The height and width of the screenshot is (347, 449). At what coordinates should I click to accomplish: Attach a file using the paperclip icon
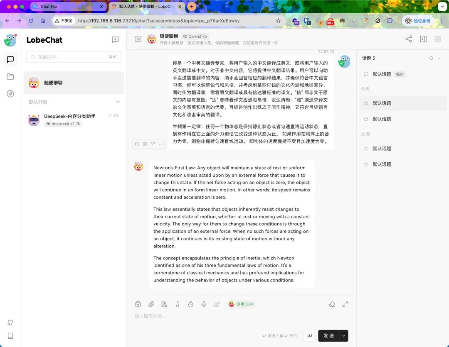point(151,304)
